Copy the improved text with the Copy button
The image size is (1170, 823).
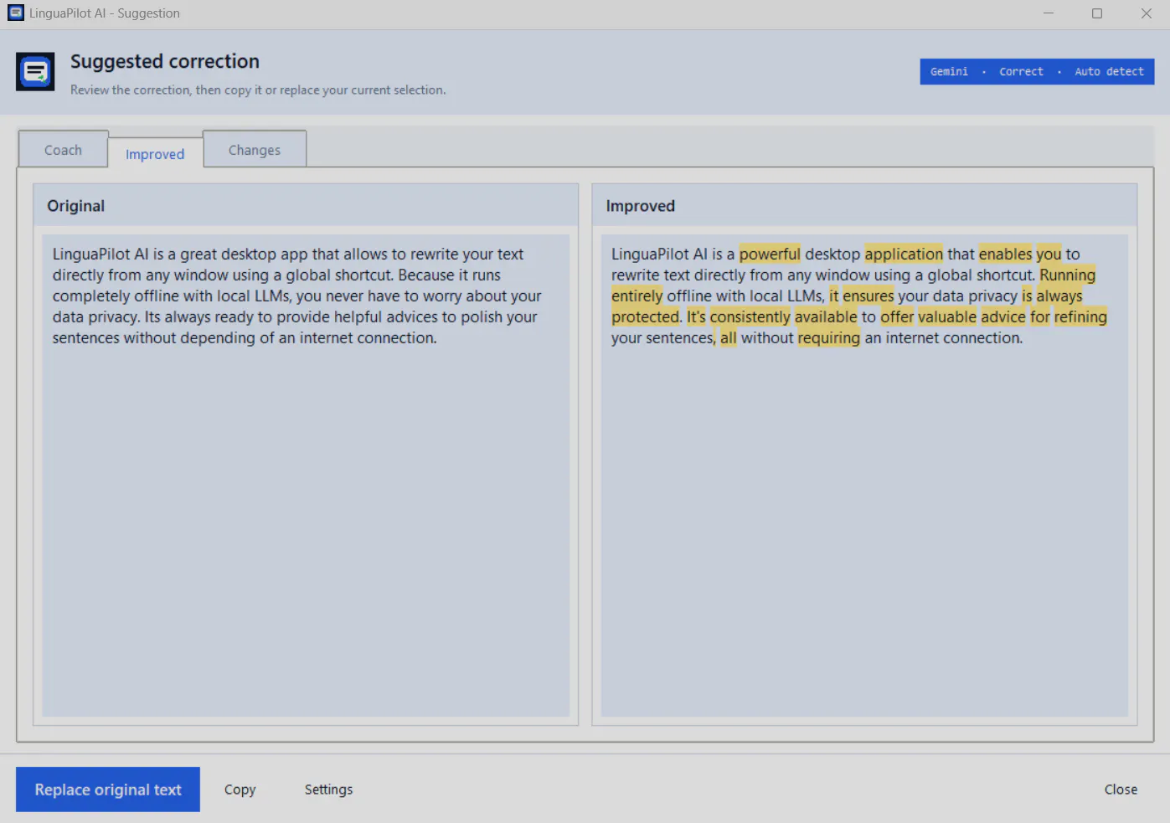(x=240, y=790)
